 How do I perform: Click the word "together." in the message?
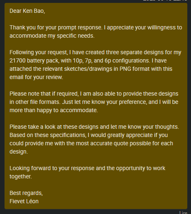pos(21,177)
